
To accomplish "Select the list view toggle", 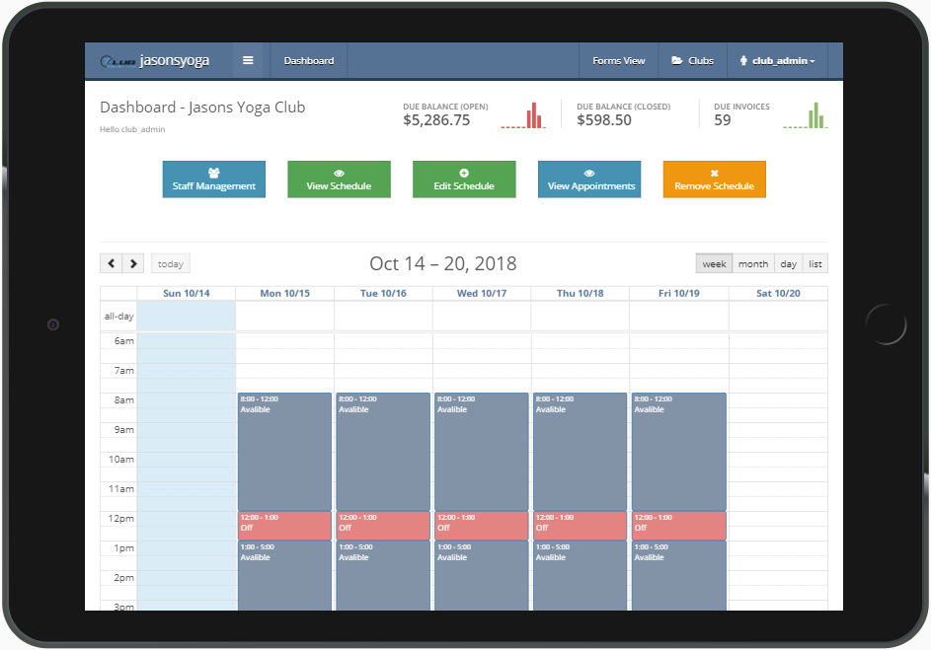I will [815, 263].
